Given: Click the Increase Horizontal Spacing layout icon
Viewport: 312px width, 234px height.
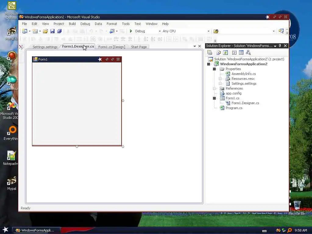Looking at the screenshot, I should click(116, 39).
